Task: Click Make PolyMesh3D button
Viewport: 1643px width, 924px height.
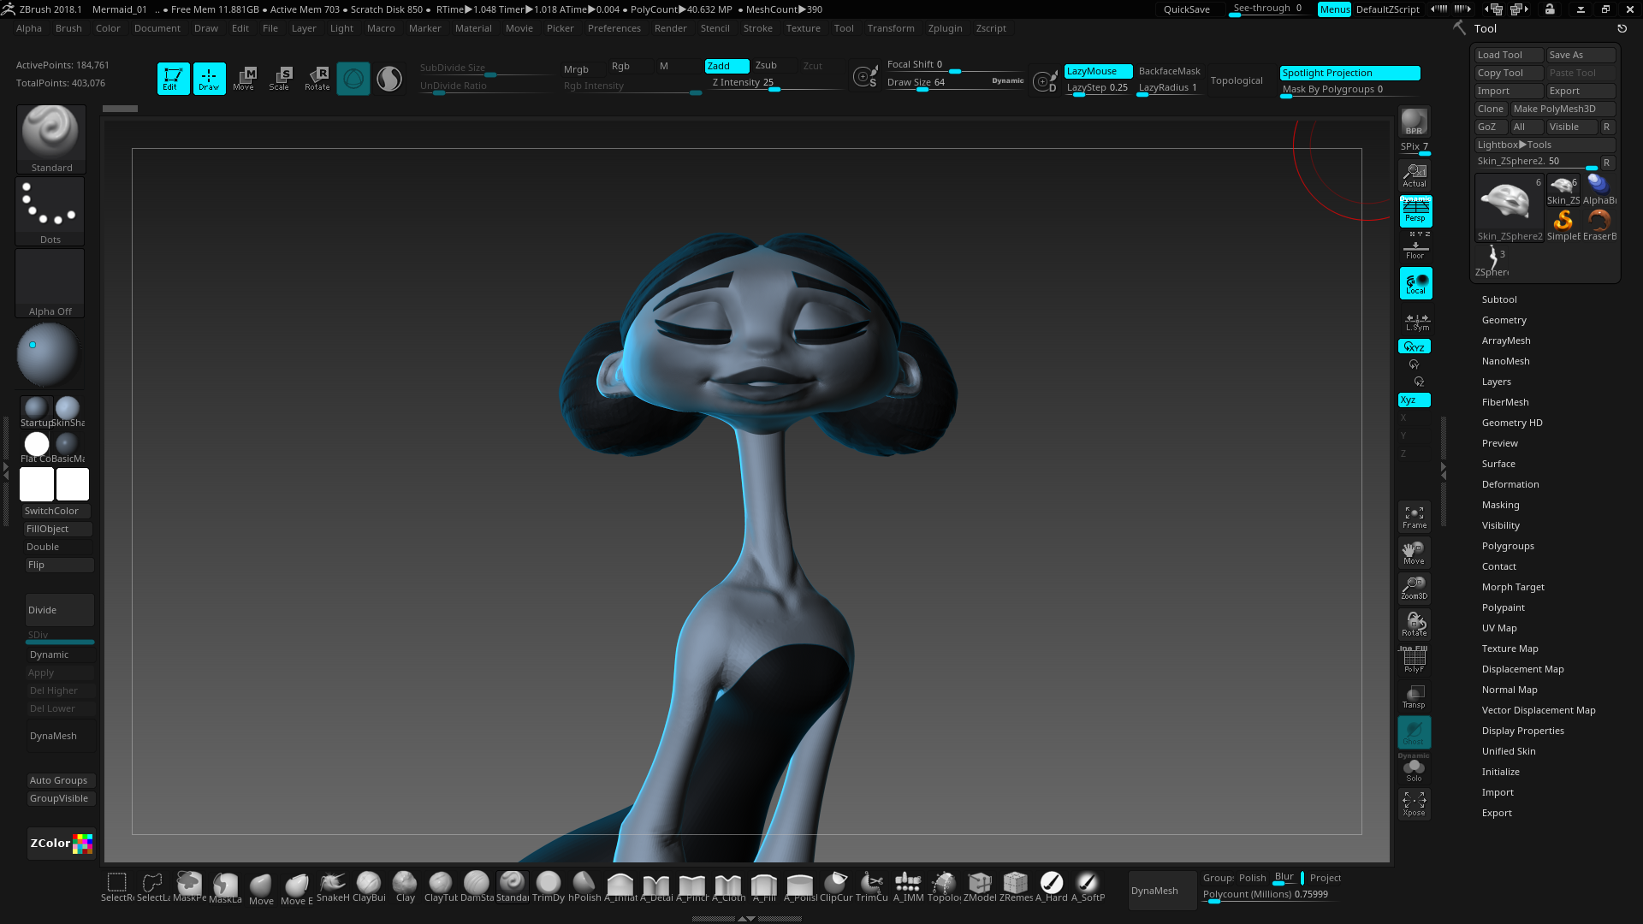Action: click(1563, 109)
